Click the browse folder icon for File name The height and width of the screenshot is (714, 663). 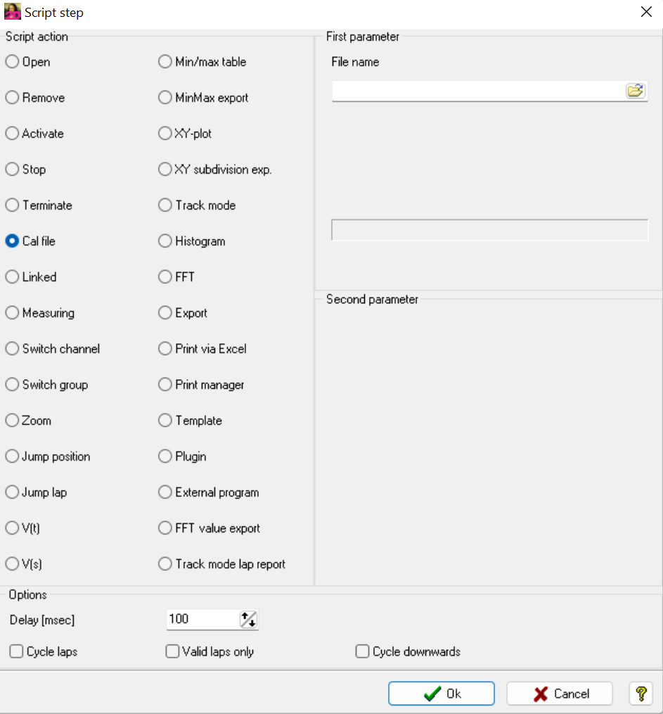coord(635,91)
